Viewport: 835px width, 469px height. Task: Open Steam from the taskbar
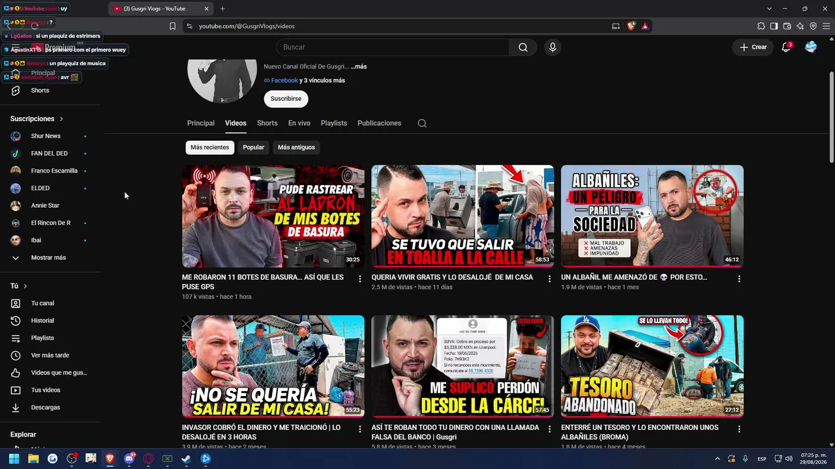coord(187,459)
